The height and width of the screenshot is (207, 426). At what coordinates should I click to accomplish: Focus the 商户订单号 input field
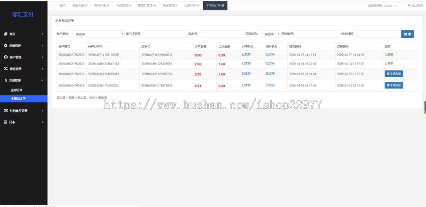tap(166, 34)
